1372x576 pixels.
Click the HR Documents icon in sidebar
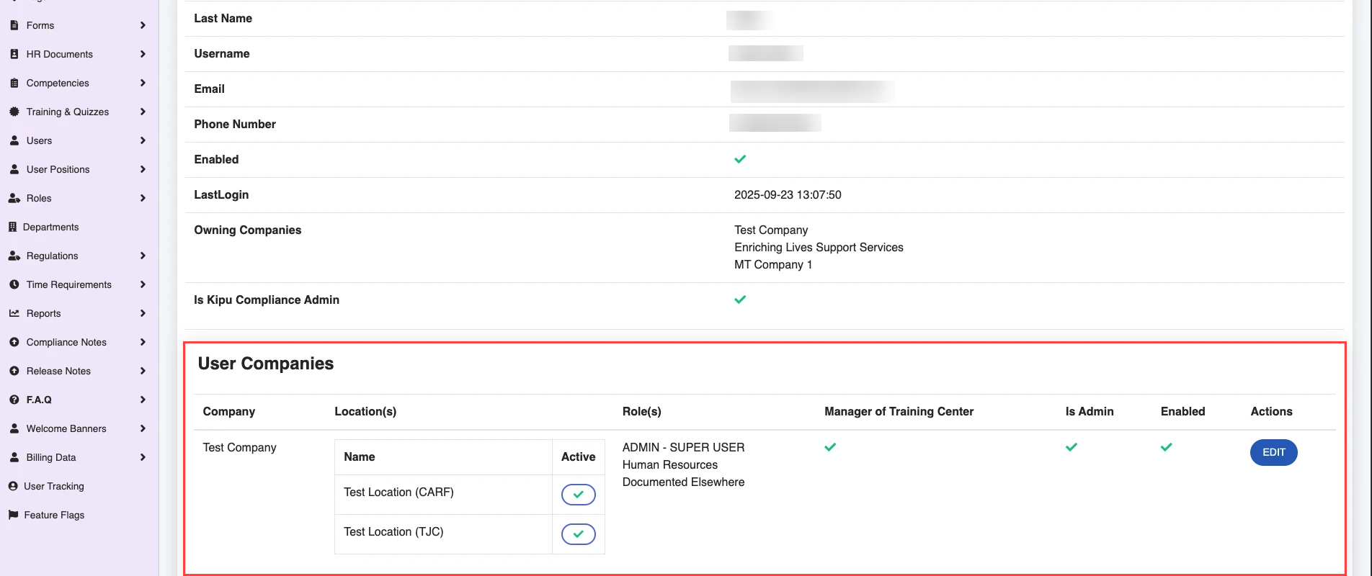14,54
